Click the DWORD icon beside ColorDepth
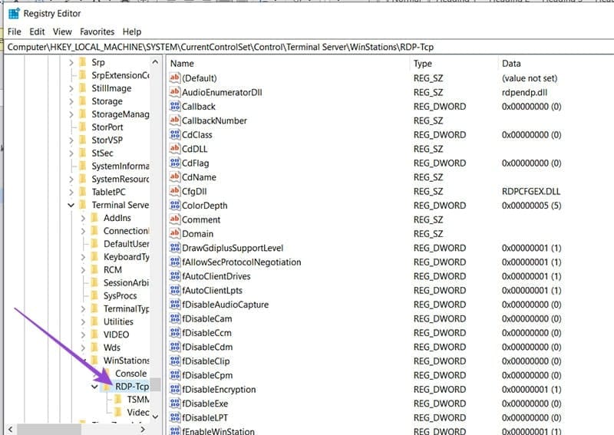The height and width of the screenshot is (435, 614). [175, 205]
